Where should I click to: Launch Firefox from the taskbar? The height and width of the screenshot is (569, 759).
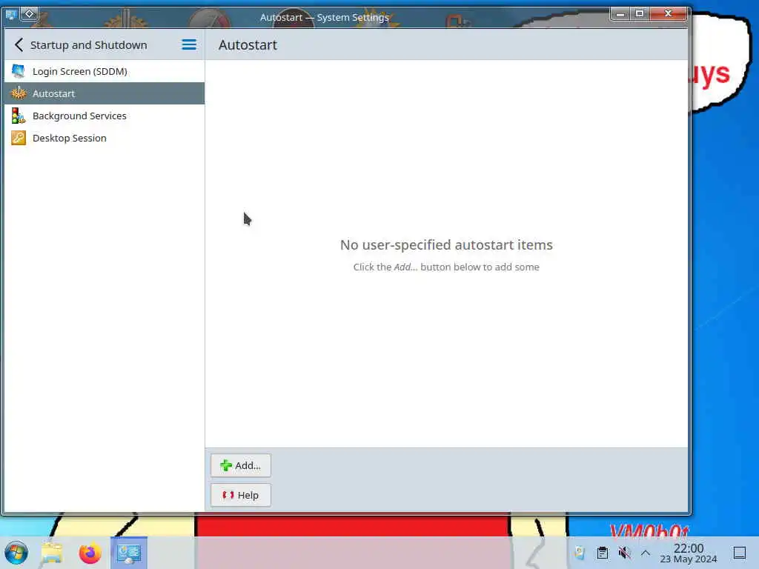coord(90,553)
